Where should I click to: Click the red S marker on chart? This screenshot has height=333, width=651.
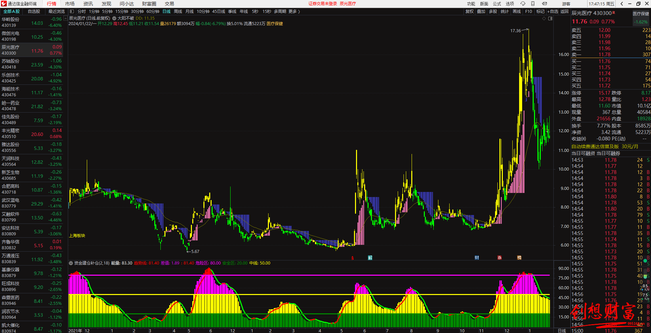tap(353, 258)
